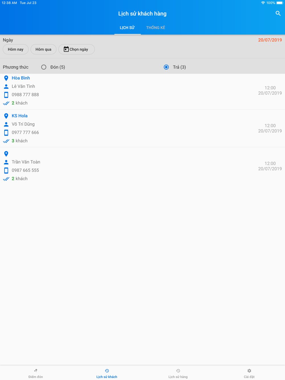Open search in the header
285x380 pixels.
tap(278, 13)
